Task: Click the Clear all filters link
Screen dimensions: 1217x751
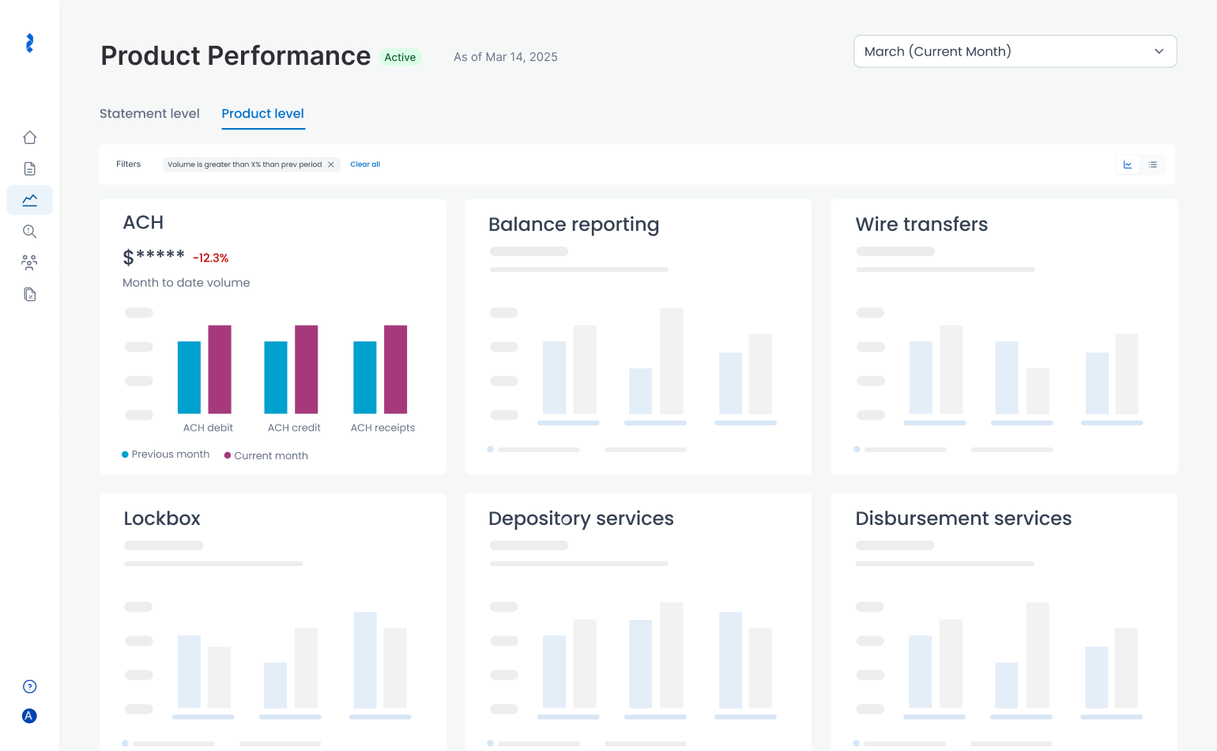Action: click(365, 164)
